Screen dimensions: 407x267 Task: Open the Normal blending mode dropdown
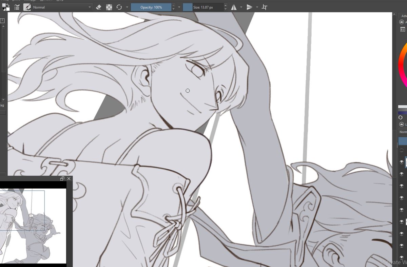click(62, 7)
